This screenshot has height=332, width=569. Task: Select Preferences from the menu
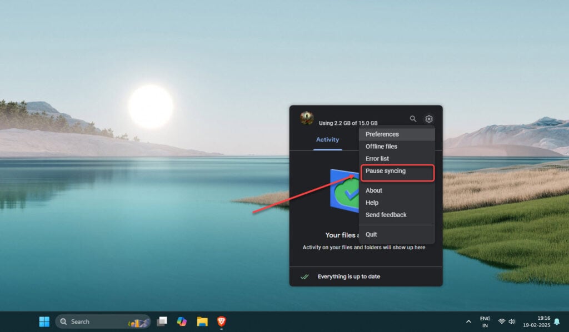[x=397, y=134]
